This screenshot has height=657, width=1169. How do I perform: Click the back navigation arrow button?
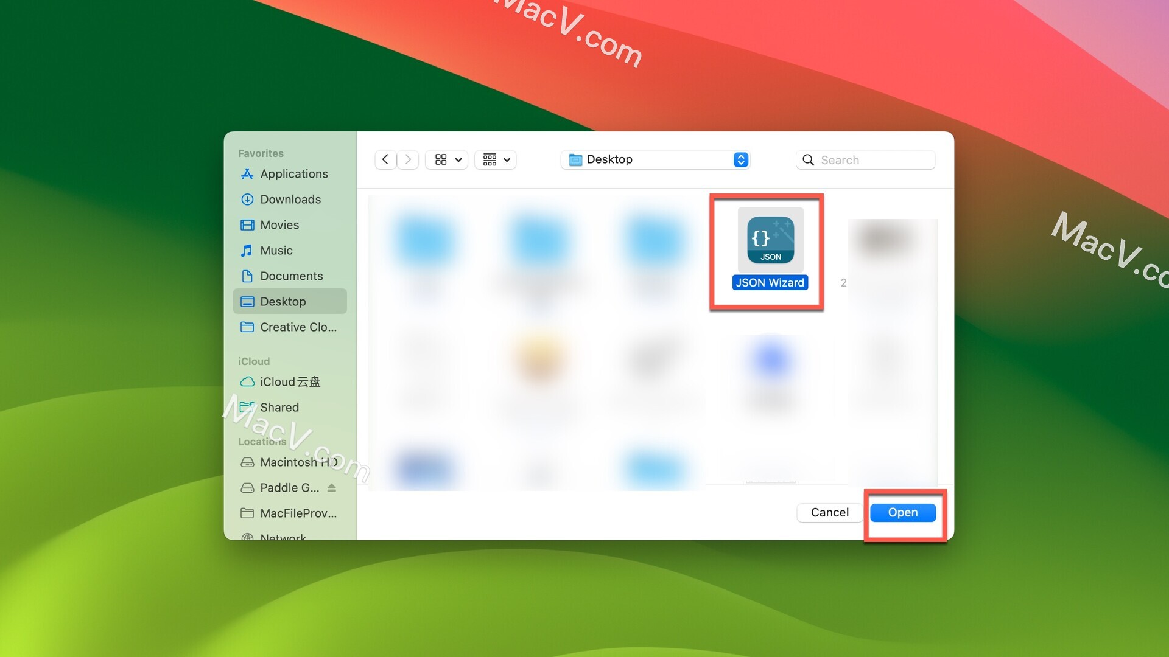tap(385, 159)
